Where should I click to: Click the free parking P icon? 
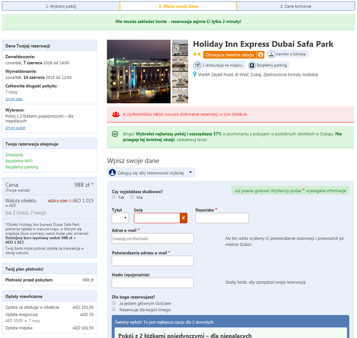(x=252, y=65)
